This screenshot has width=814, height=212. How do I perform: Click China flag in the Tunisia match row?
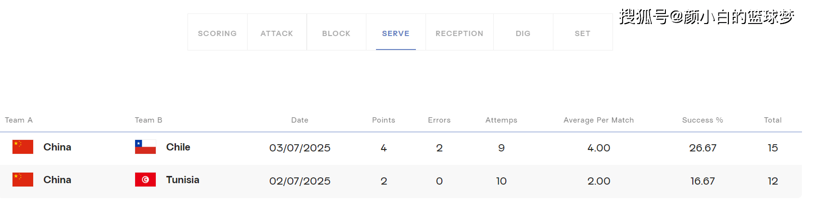tap(23, 180)
